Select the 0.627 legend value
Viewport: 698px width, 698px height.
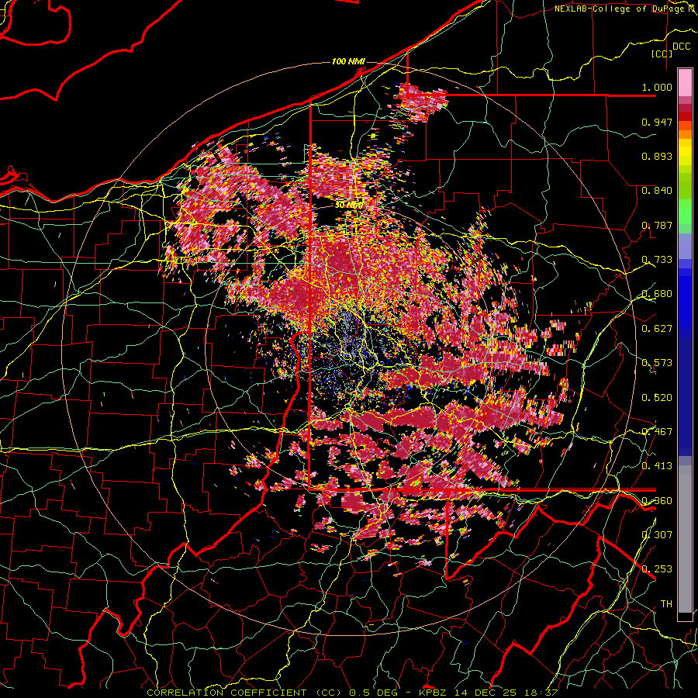[x=657, y=329]
